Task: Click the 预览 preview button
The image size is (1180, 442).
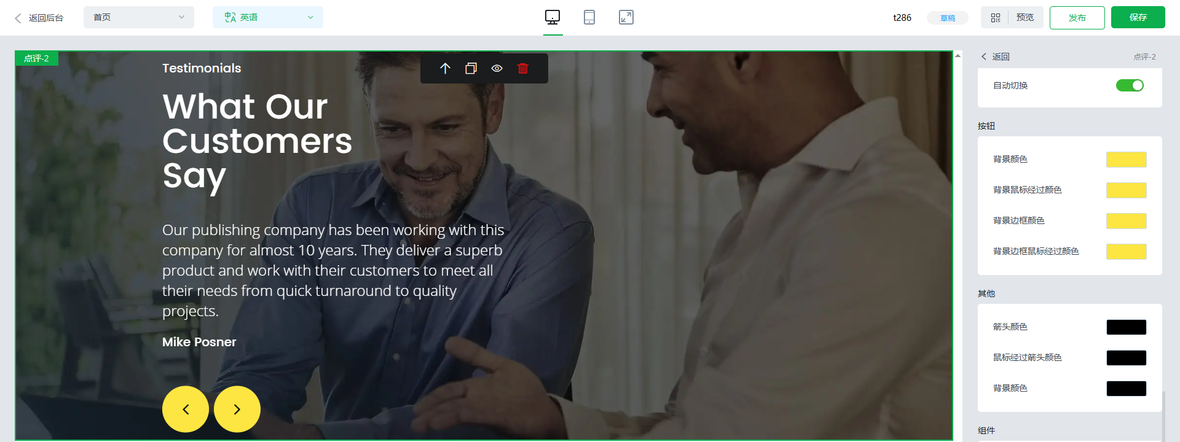Action: pyautogui.click(x=1025, y=17)
